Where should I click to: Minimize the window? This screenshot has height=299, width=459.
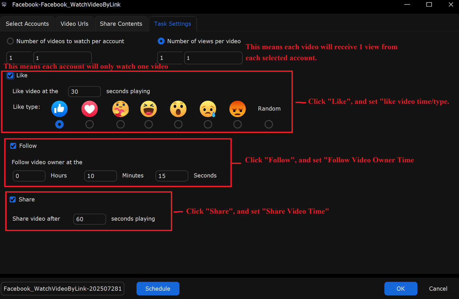tap(407, 4)
